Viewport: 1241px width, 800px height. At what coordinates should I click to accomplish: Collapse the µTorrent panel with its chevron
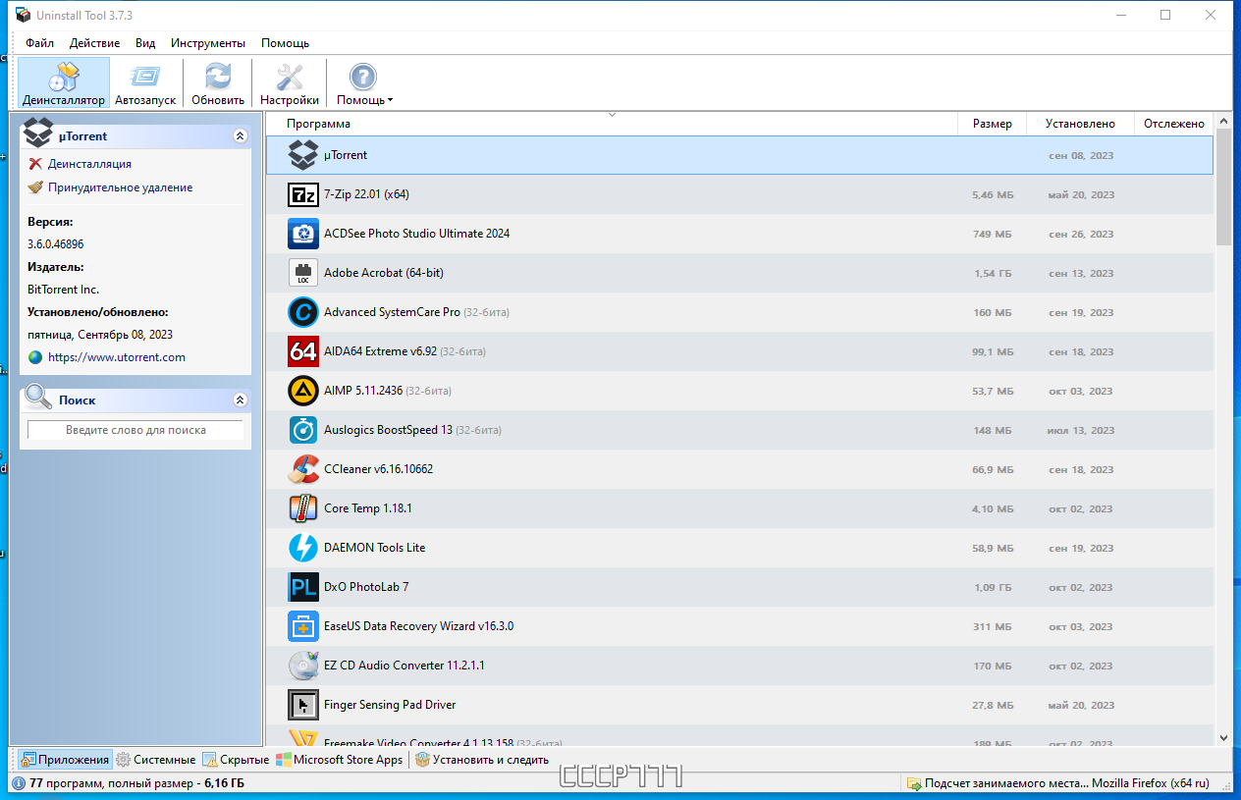(x=240, y=135)
